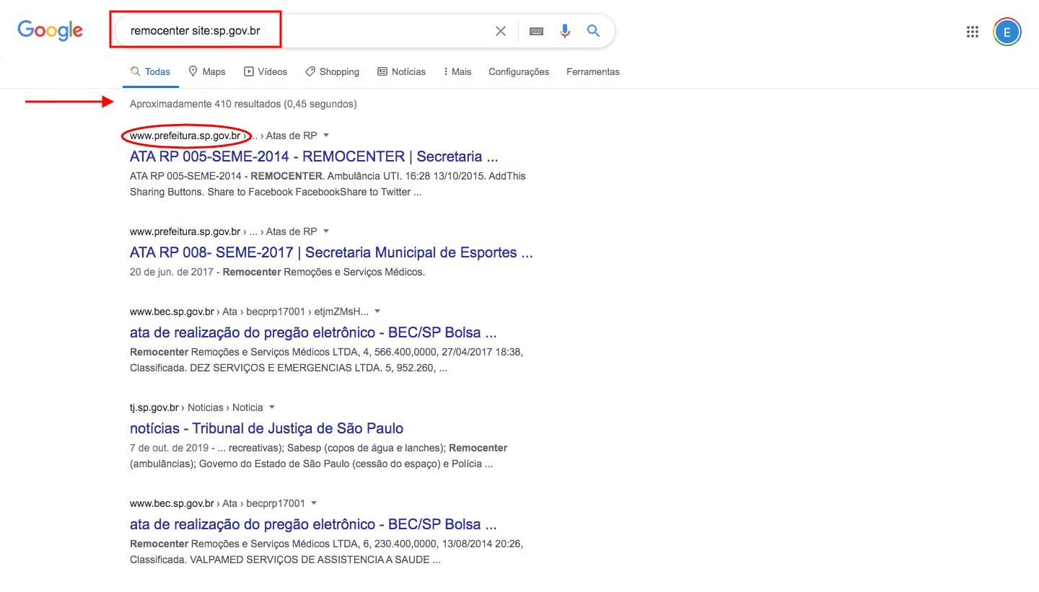Open Configurações
1039x592 pixels.
[519, 71]
